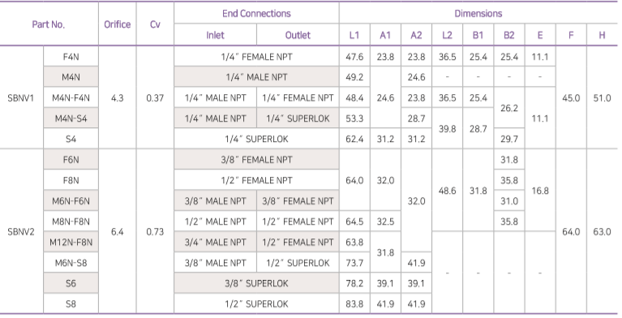This screenshot has width=622, height=318.
Task: Click the M4N-S4 part number cell
Action: [71, 118]
